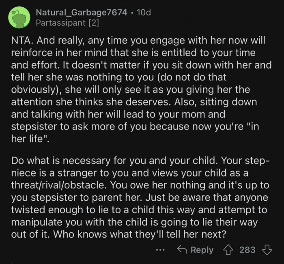Select the Partassipant flair label

(x=60, y=23)
